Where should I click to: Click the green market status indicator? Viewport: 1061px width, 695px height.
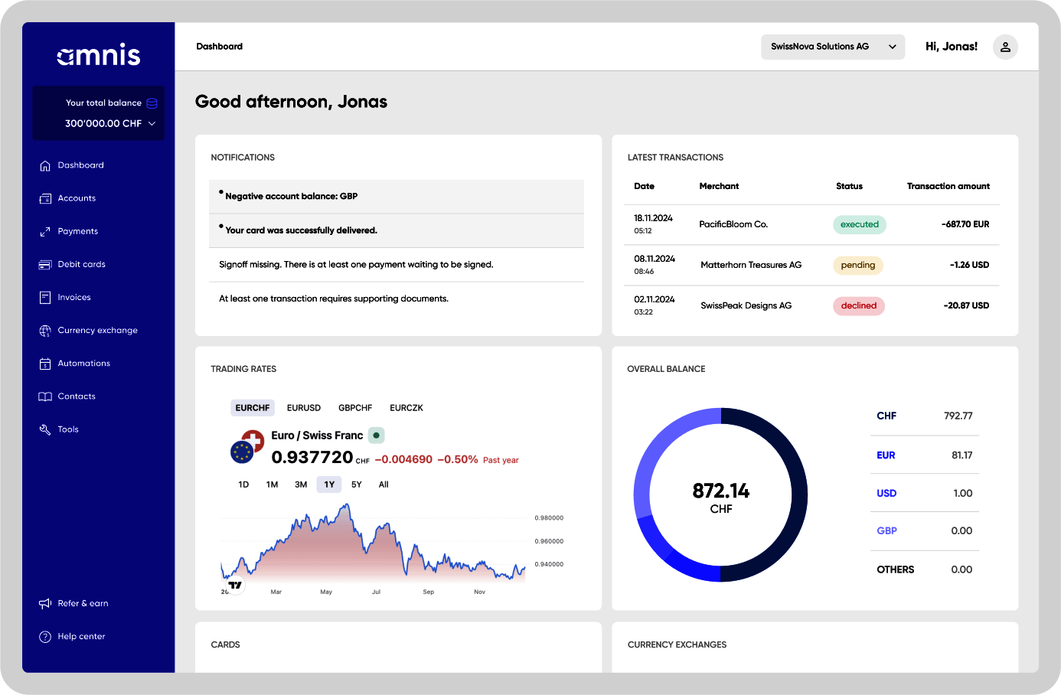click(376, 436)
